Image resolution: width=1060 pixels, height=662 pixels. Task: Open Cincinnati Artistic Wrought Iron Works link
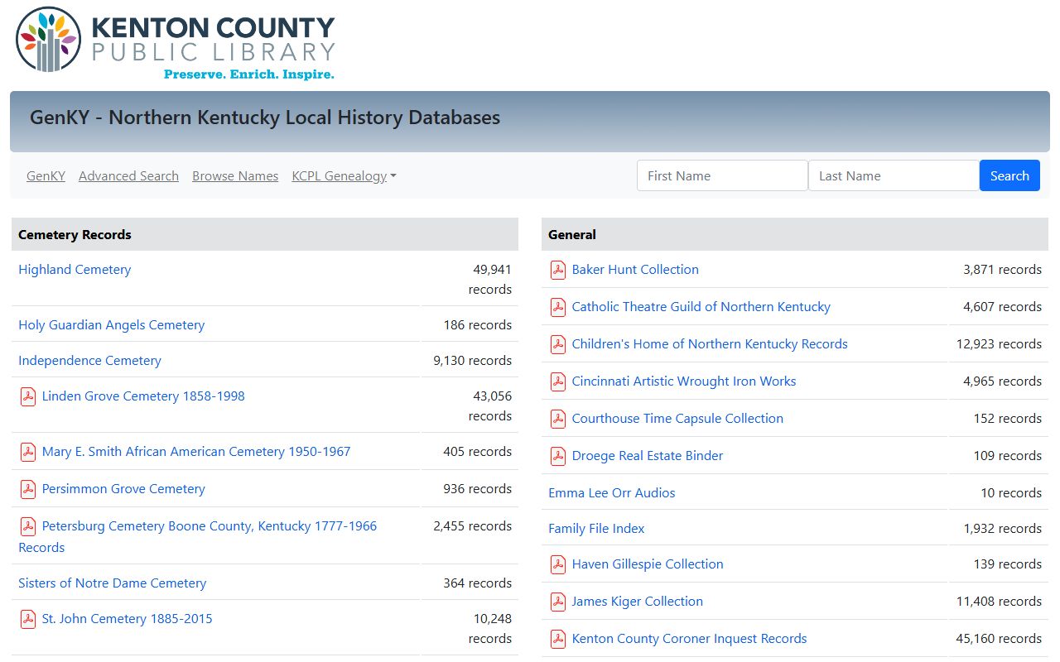(684, 381)
